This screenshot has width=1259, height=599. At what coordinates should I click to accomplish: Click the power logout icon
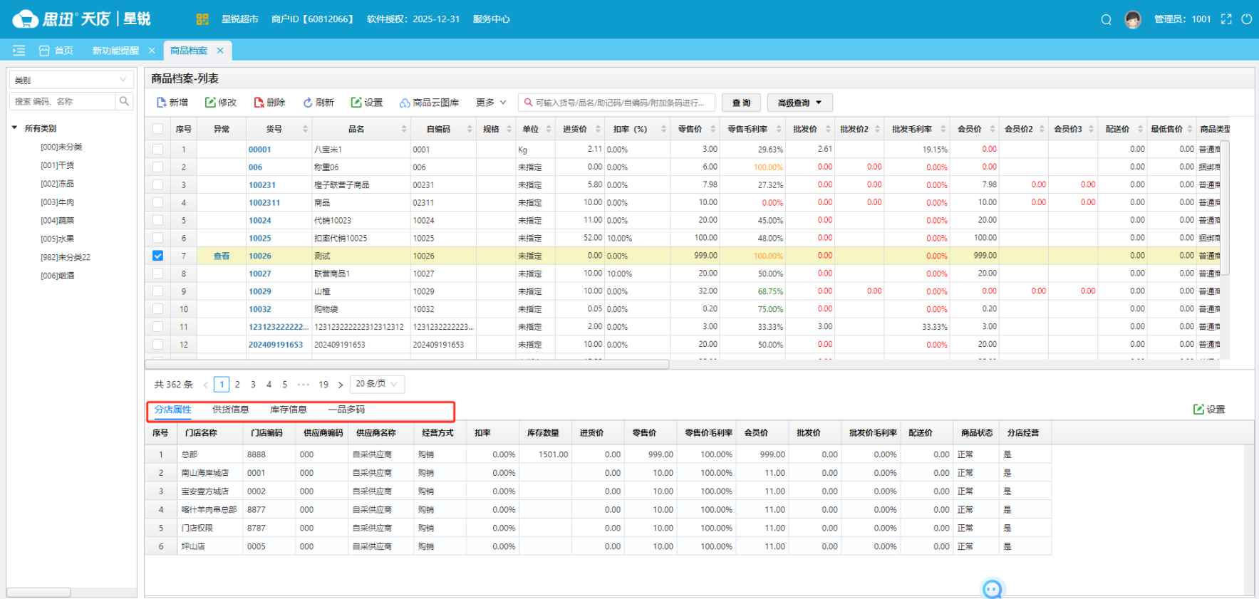(1246, 19)
